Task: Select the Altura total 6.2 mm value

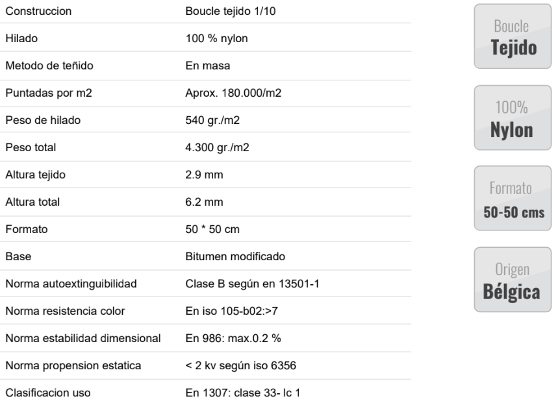Action: 204,202
